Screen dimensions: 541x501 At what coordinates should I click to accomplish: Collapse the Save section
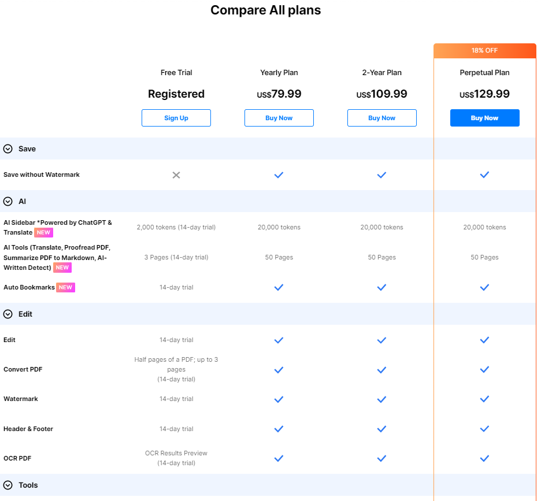pyautogui.click(x=8, y=149)
